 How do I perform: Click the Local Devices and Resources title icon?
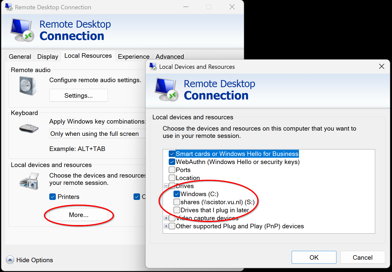click(153, 67)
